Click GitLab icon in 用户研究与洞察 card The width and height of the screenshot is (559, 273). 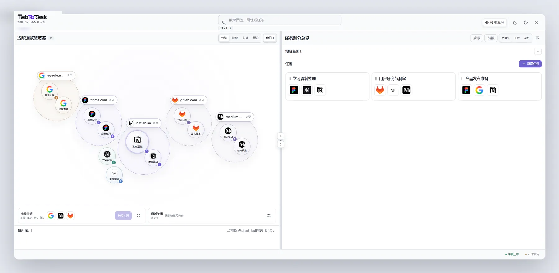coord(380,90)
